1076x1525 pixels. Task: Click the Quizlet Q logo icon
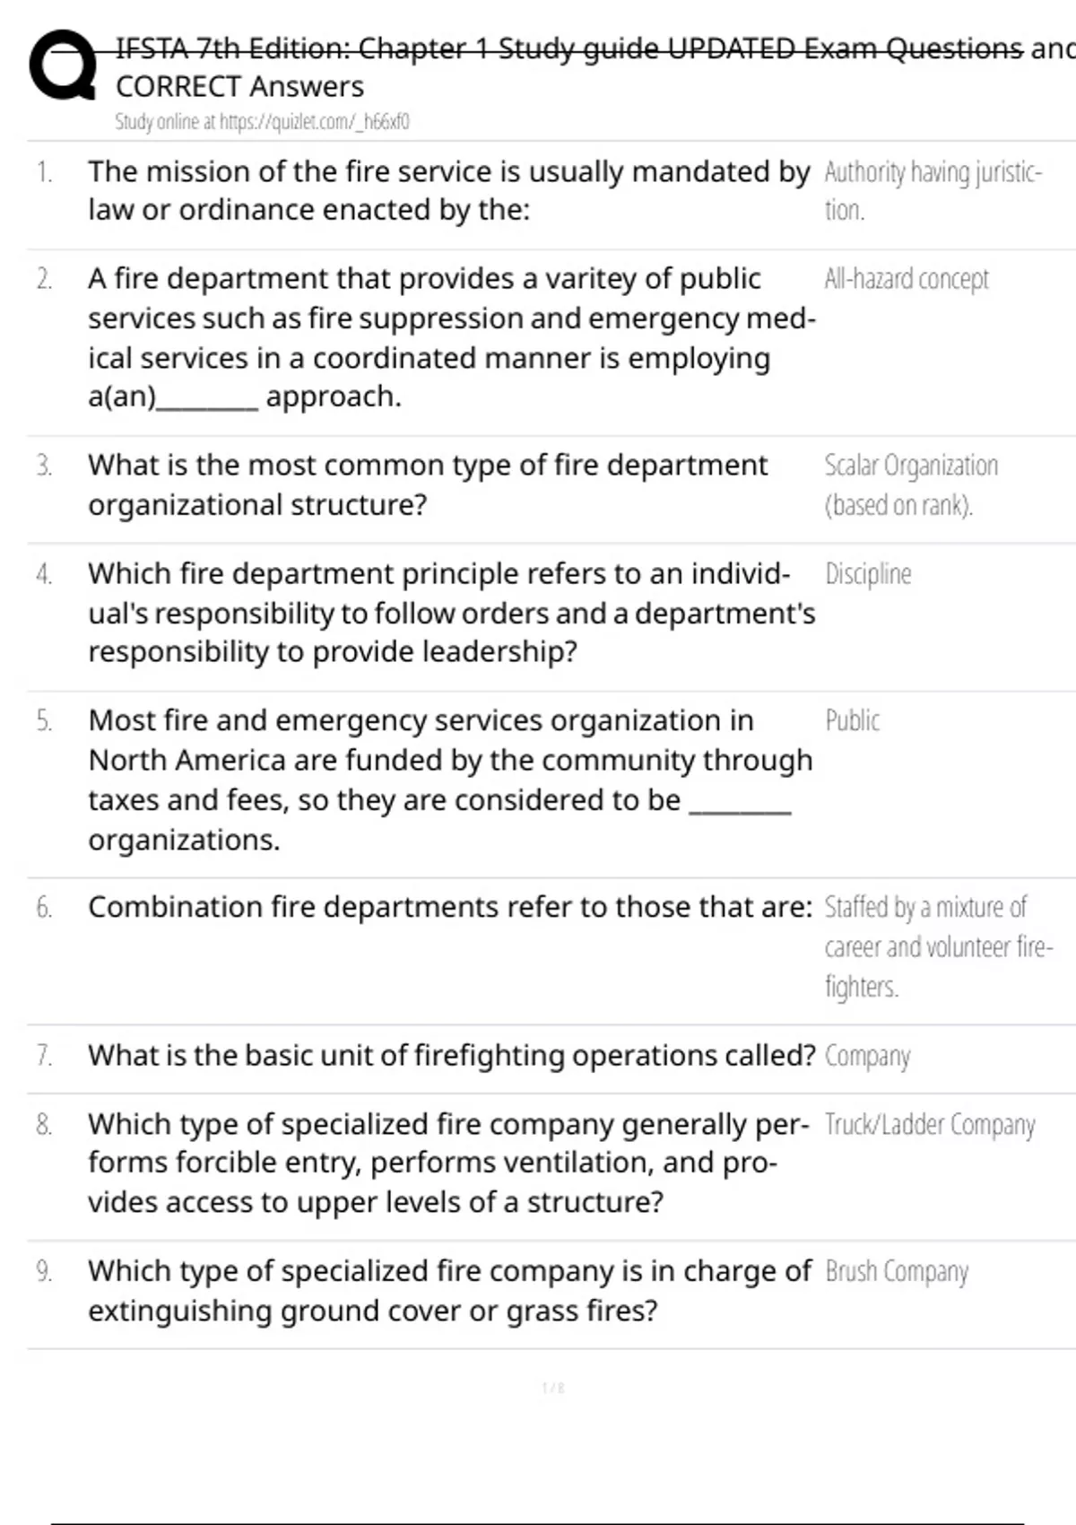pyautogui.click(x=63, y=67)
